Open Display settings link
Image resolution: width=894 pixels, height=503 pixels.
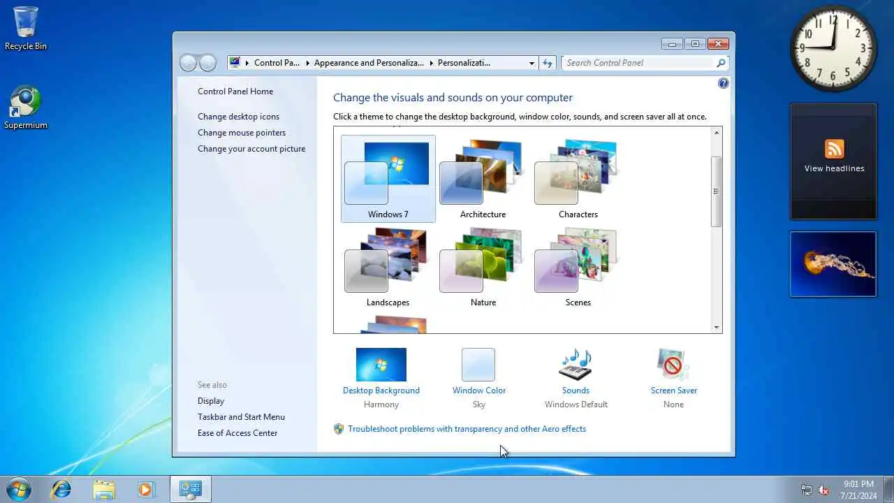coord(211,401)
